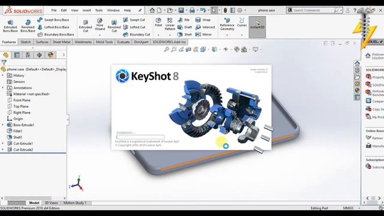This screenshot has width=384, height=216.
Task: Open MMGS unit system in status bar
Action: (348, 208)
